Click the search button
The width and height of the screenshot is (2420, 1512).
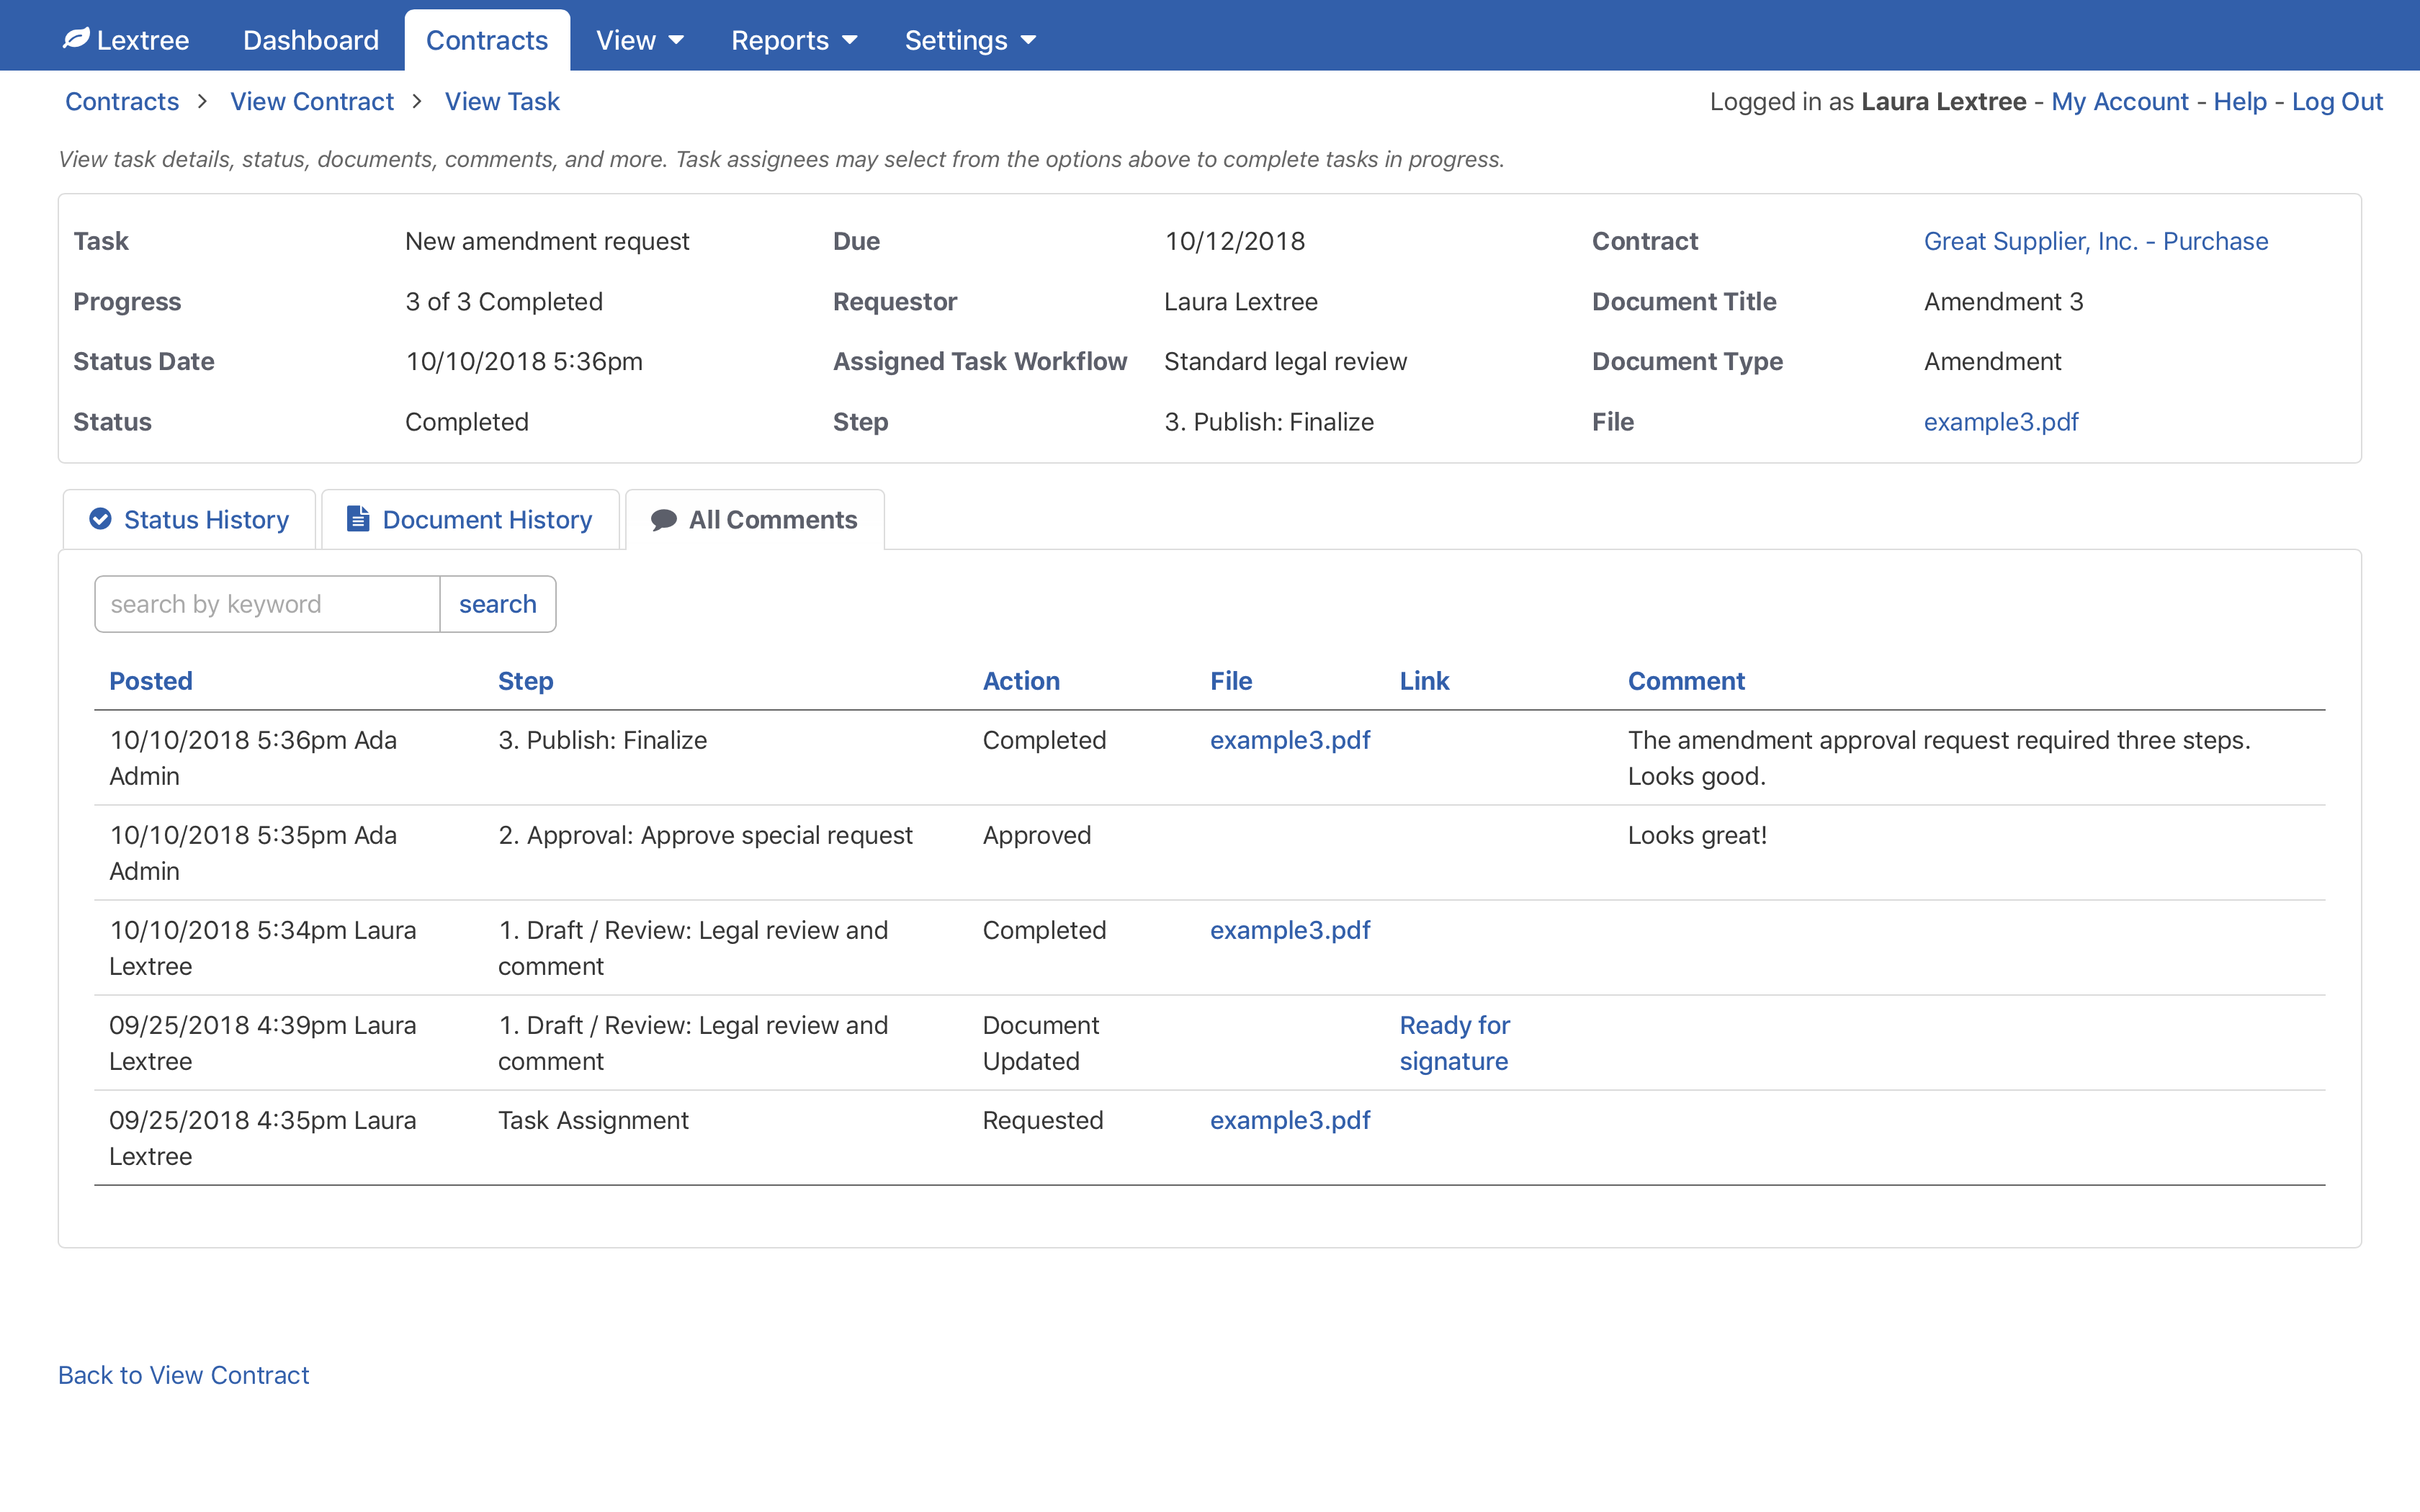coord(498,604)
